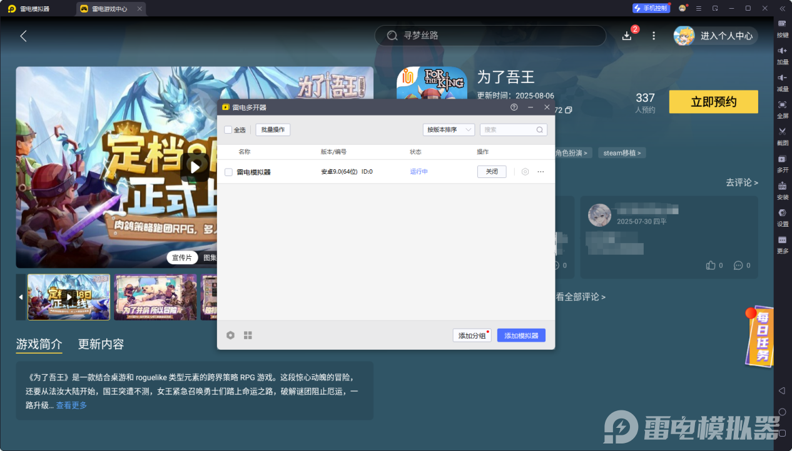The height and width of the screenshot is (451, 792).
Task: Go back using the left arrow icon
Action: click(23, 36)
